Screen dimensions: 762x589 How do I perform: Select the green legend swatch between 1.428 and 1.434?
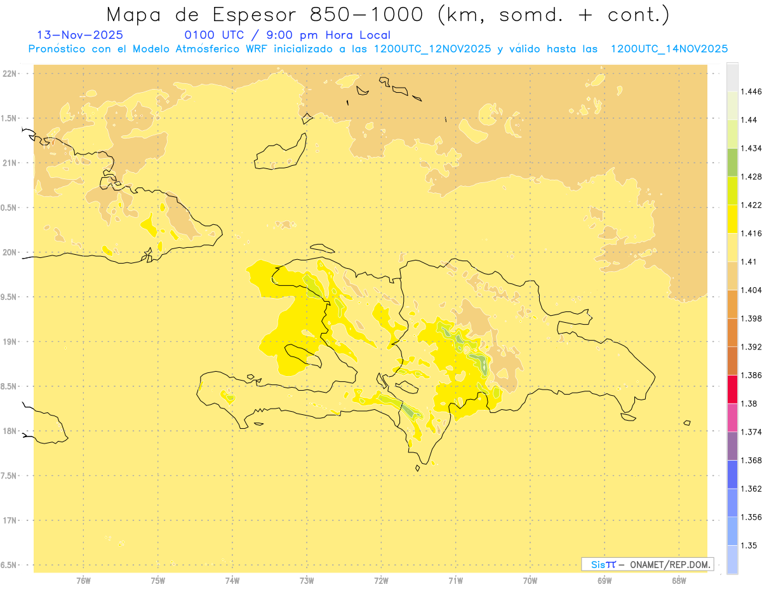point(732,162)
